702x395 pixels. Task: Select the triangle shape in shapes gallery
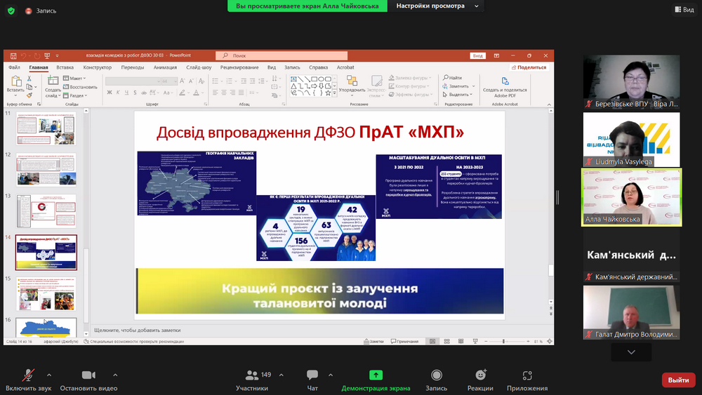coord(293,86)
